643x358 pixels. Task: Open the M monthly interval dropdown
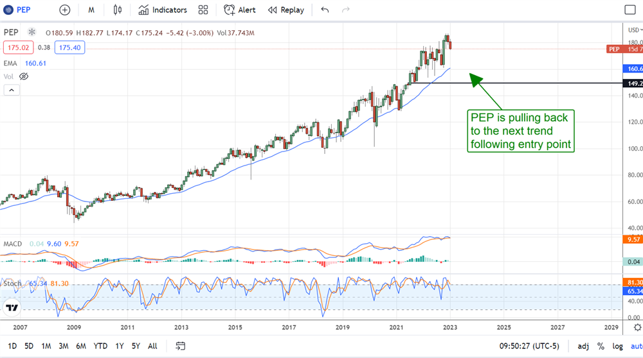(91, 10)
